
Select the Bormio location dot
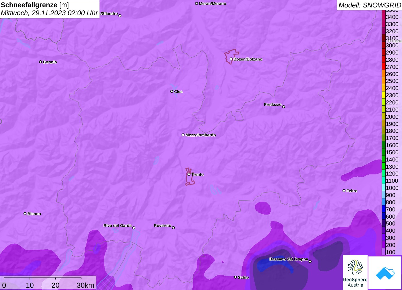(40, 62)
